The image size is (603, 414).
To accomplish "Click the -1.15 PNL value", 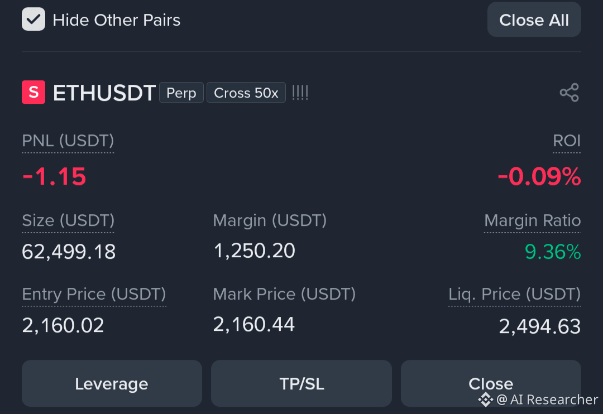I will click(x=54, y=176).
